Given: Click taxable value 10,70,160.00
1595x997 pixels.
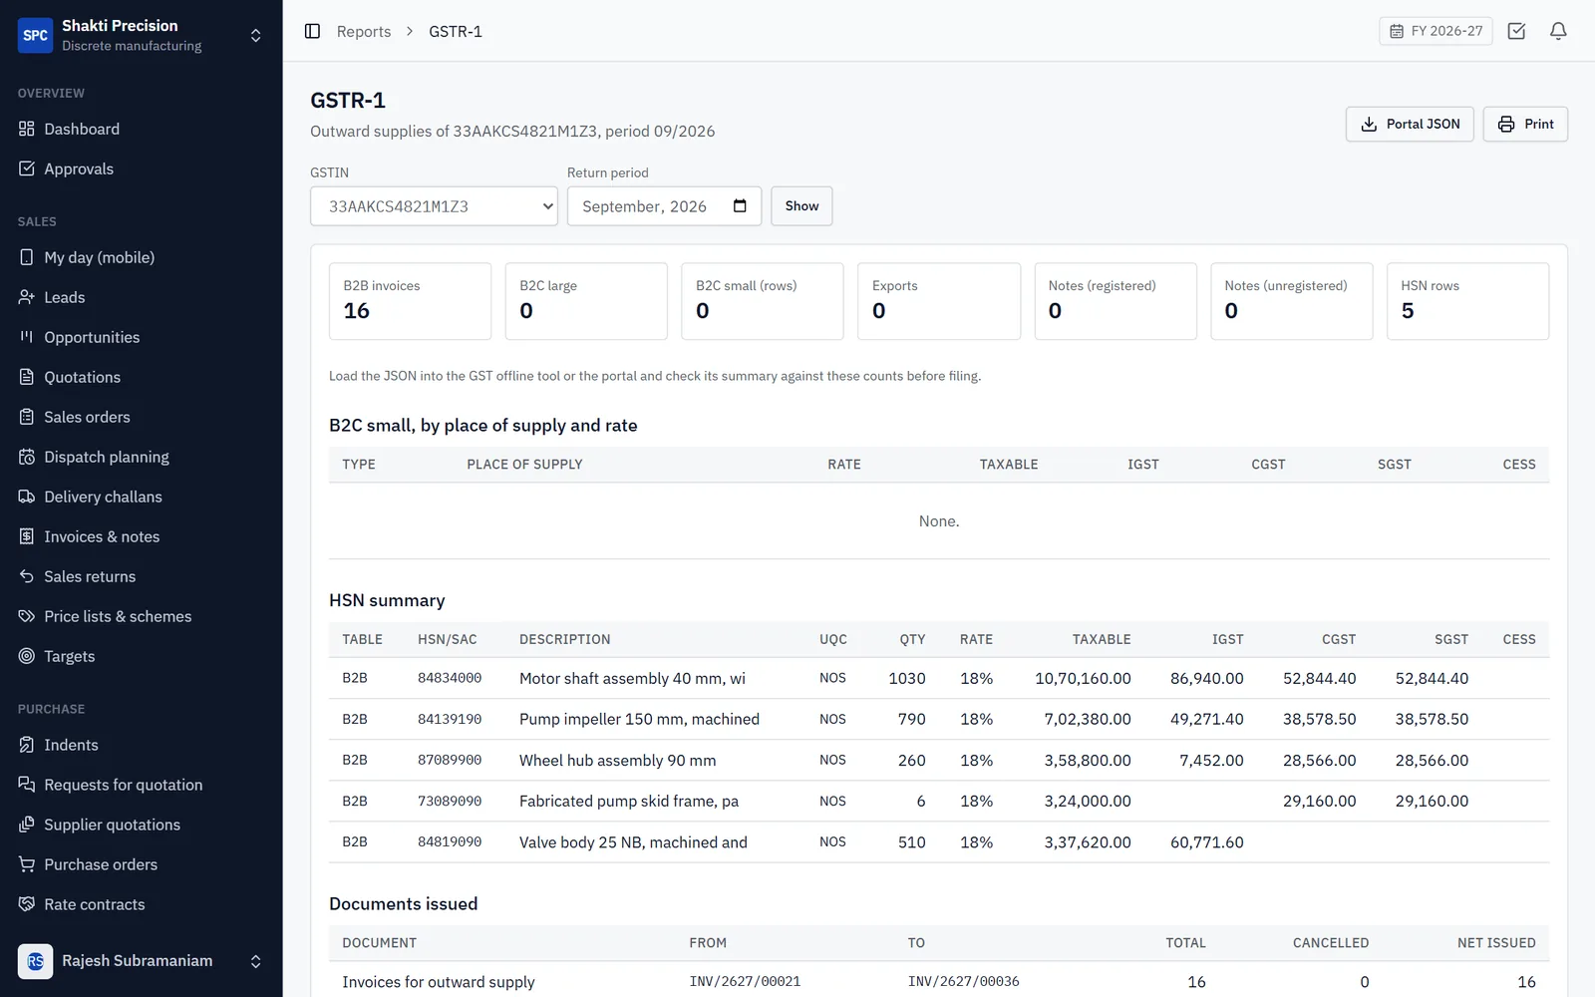Looking at the screenshot, I should coord(1083,678).
